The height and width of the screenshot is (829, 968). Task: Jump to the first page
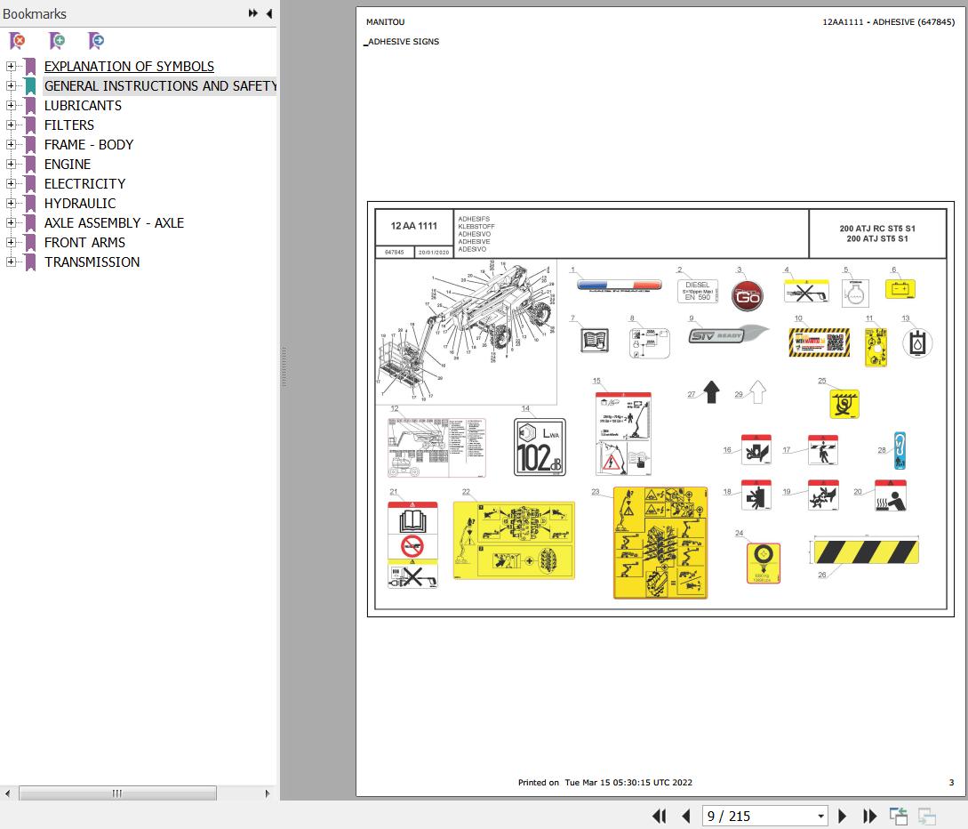[x=659, y=816]
